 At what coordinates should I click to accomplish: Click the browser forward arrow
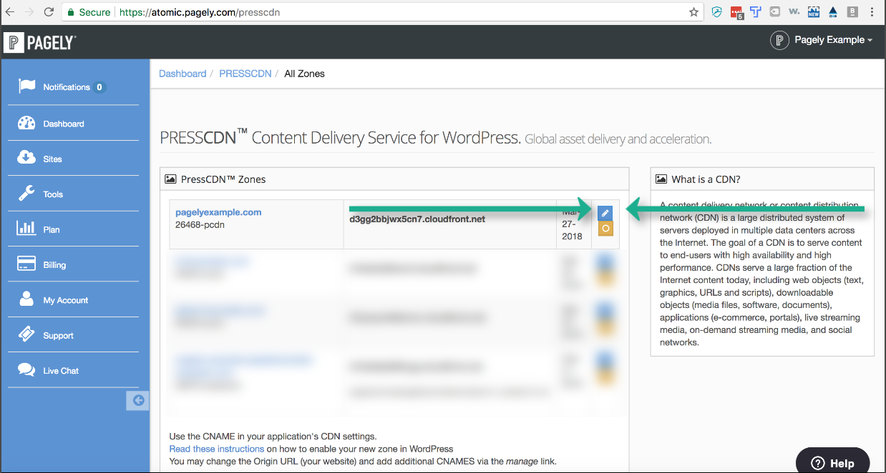(x=29, y=12)
